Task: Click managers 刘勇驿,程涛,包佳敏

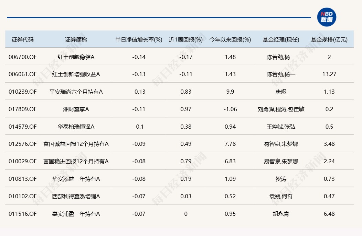Action: 281,109
